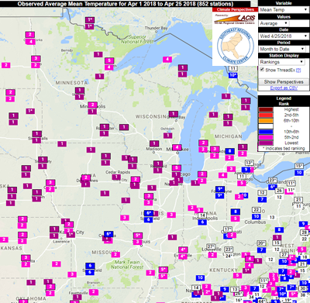
Task: Click the magenta 4 marker in Upper Michigan
Action: (167, 60)
